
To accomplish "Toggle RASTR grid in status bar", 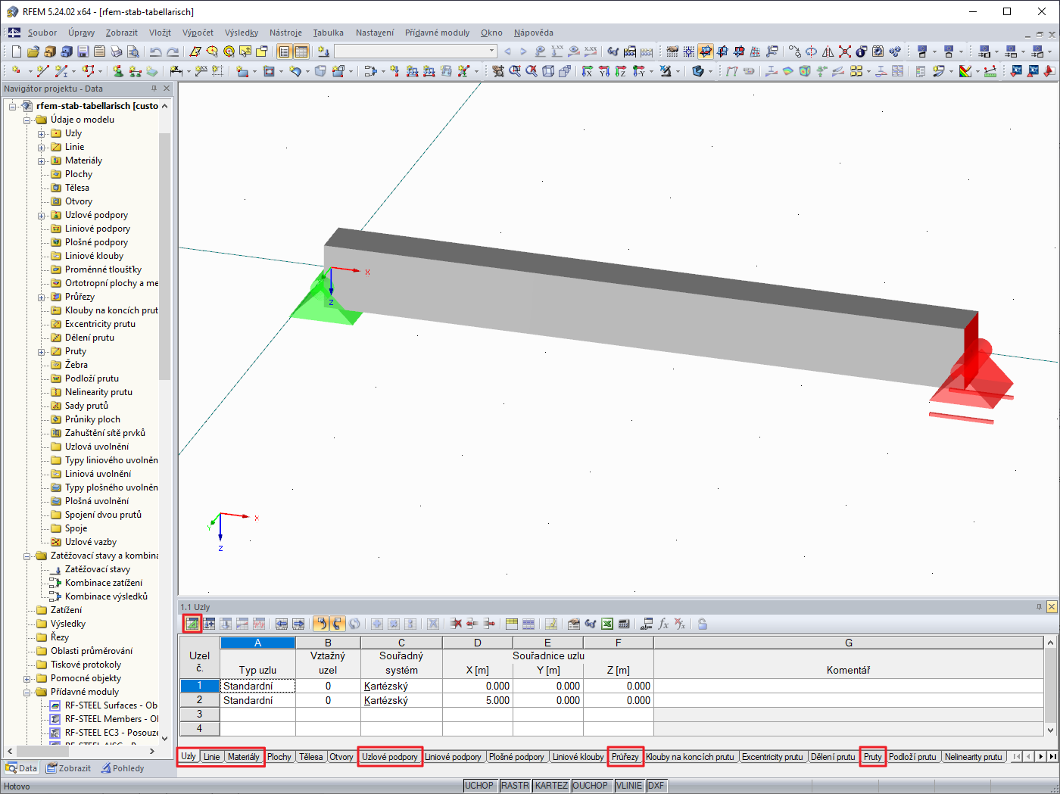I will click(x=515, y=786).
